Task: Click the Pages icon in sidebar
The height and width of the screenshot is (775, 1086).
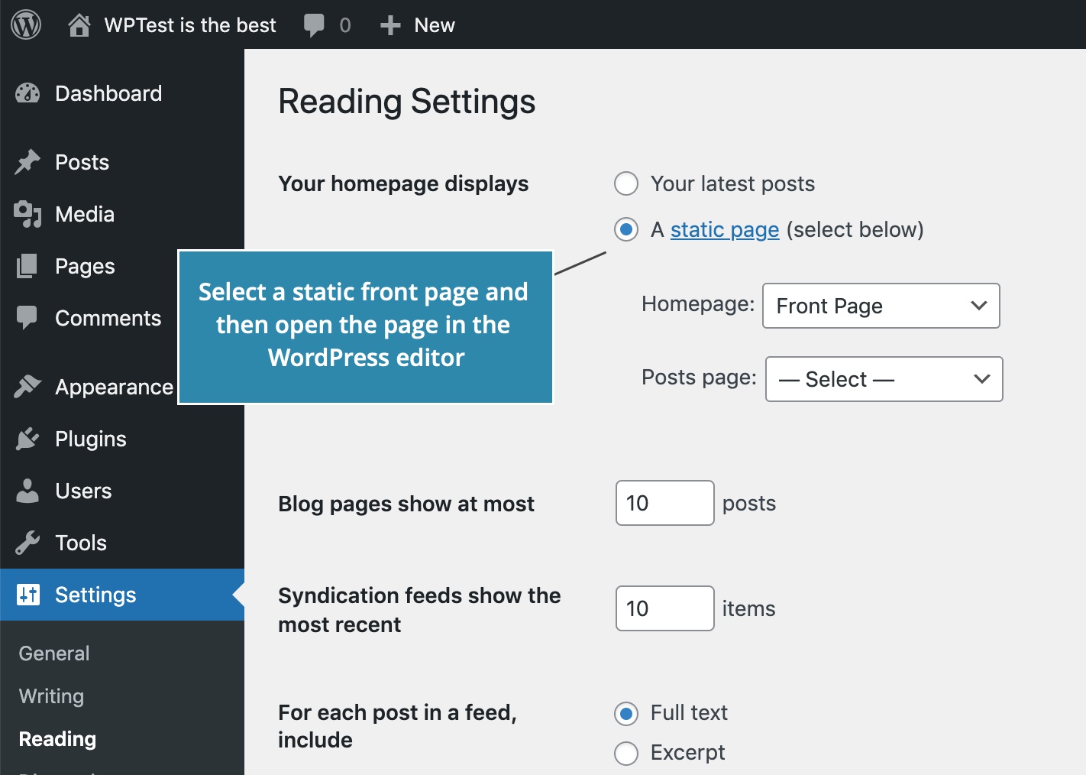Action: (x=27, y=266)
